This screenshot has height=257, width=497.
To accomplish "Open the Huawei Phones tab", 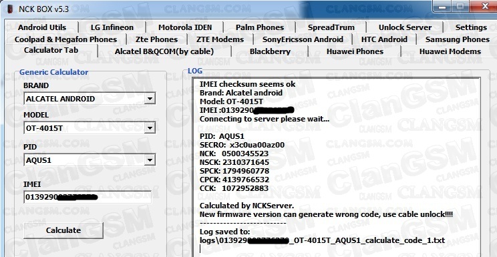I will (x=355, y=51).
